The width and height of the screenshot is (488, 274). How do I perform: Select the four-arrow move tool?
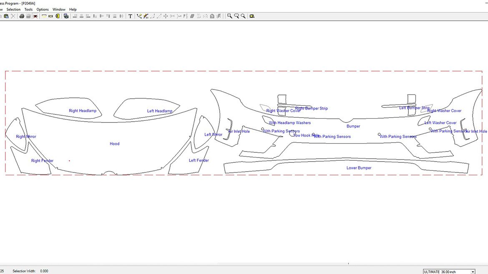166,16
